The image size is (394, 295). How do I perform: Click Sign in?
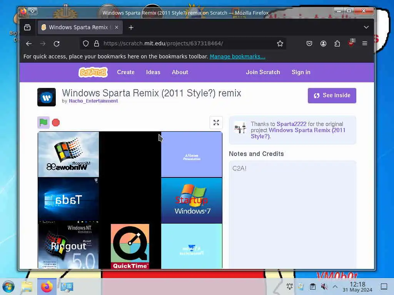click(x=301, y=72)
